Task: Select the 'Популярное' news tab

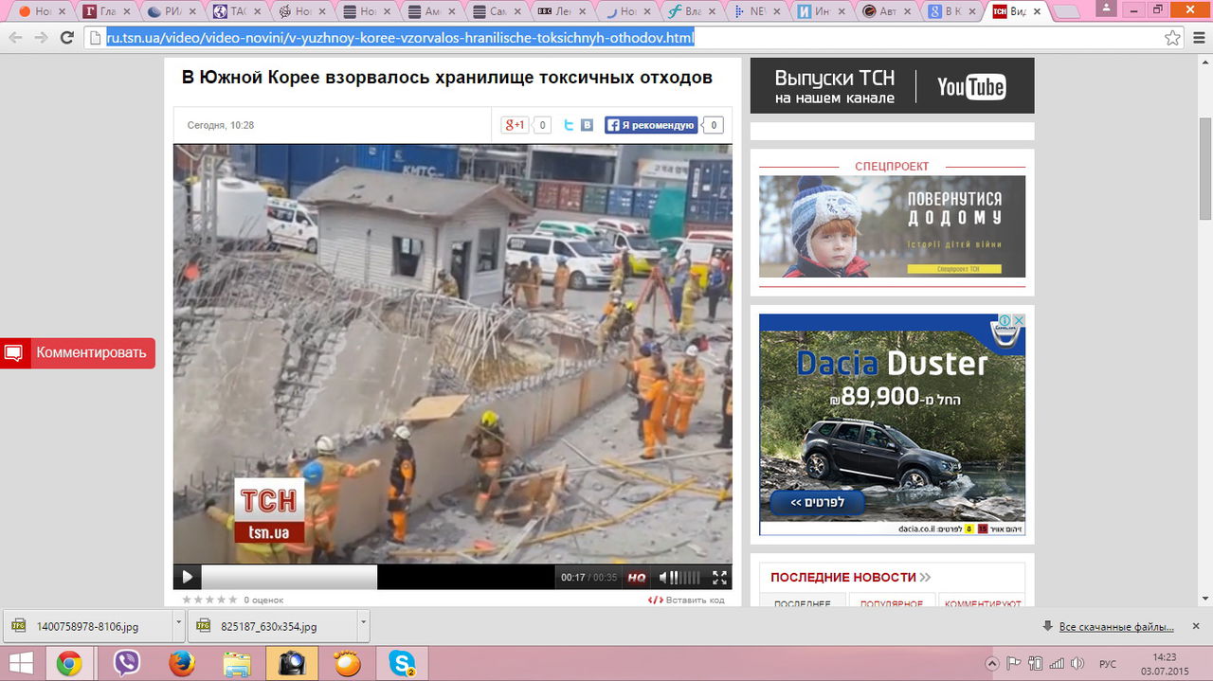Action: (892, 603)
